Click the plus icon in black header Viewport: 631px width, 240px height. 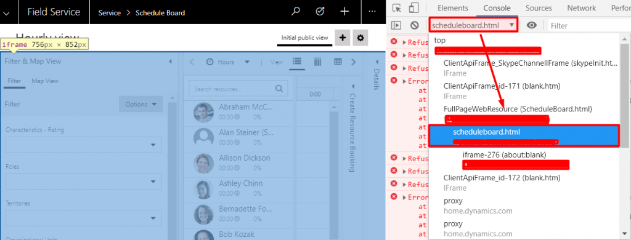pyautogui.click(x=344, y=12)
